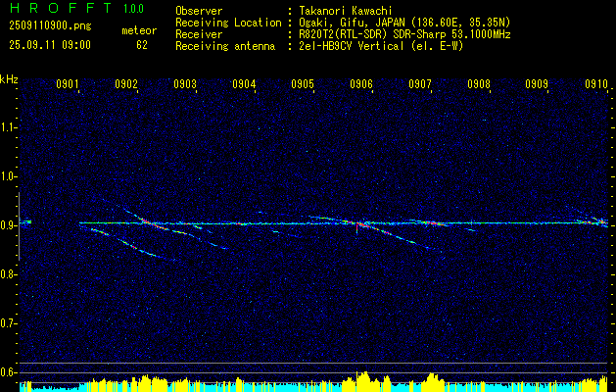The height and width of the screenshot is (392, 616).
Task: Click the HROFFT title text
Action: [60, 8]
